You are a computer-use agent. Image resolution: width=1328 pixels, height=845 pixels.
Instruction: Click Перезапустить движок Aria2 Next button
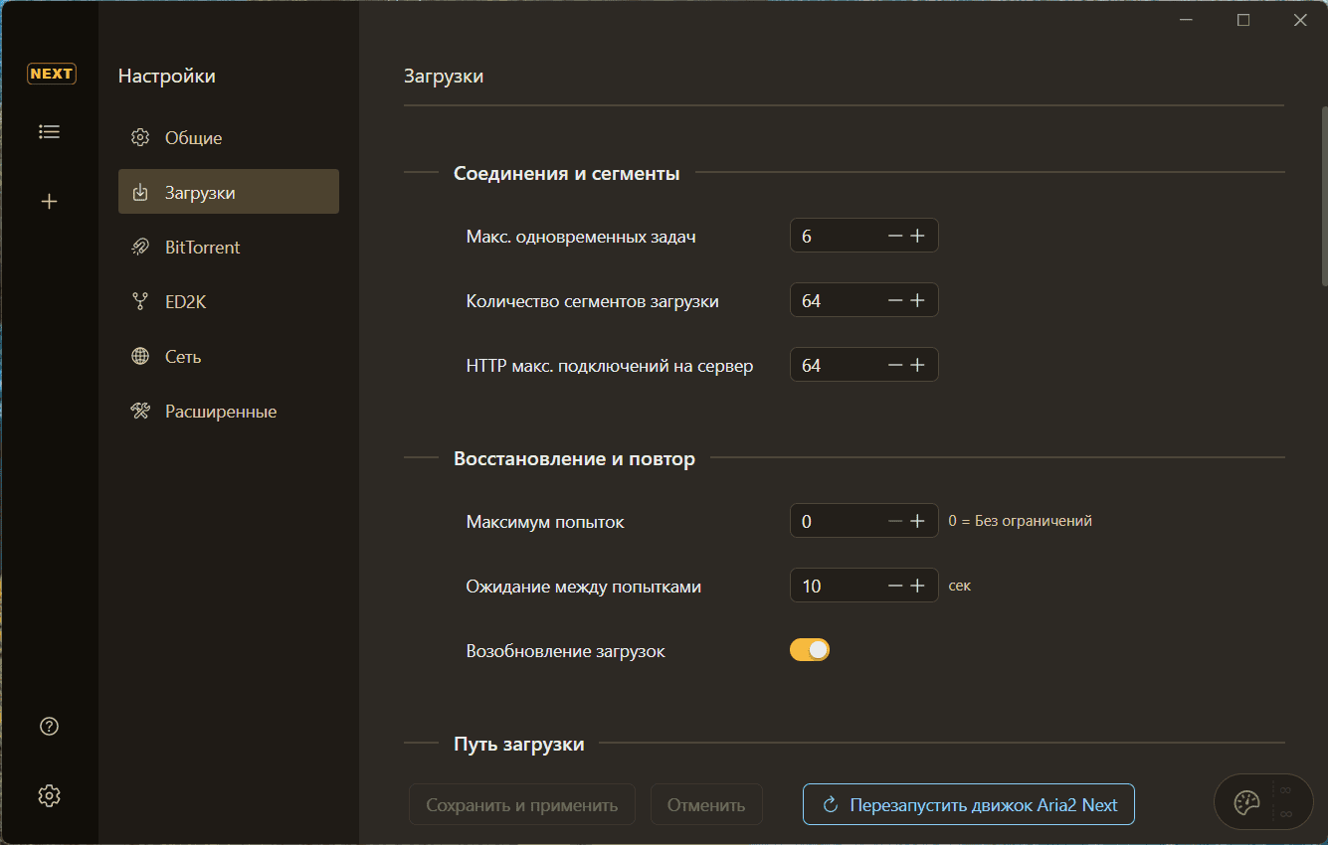click(x=969, y=805)
